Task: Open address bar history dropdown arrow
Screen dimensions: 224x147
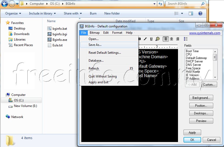Action: [x=154, y=4]
